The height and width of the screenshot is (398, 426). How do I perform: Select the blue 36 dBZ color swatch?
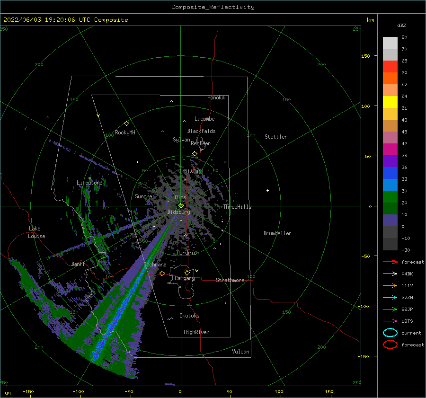pos(390,173)
